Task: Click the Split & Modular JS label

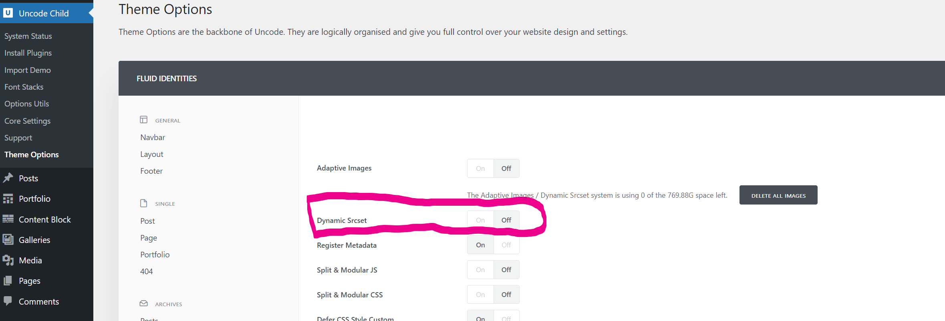Action: click(347, 270)
